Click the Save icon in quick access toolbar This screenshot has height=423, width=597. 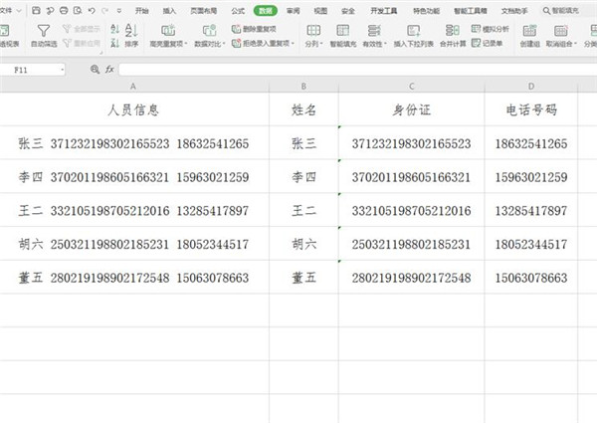point(36,11)
